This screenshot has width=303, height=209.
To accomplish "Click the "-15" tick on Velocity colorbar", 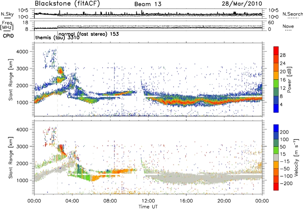I will (285, 161).
